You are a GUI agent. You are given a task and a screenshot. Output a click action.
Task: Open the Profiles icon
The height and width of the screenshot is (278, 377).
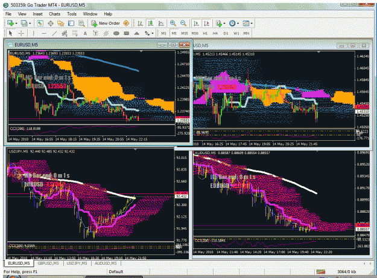click(24, 23)
